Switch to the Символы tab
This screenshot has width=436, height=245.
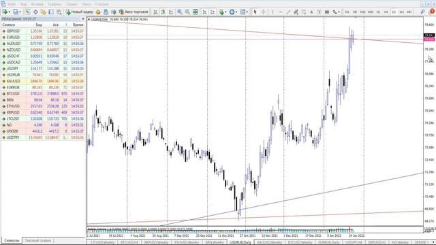pyautogui.click(x=12, y=240)
